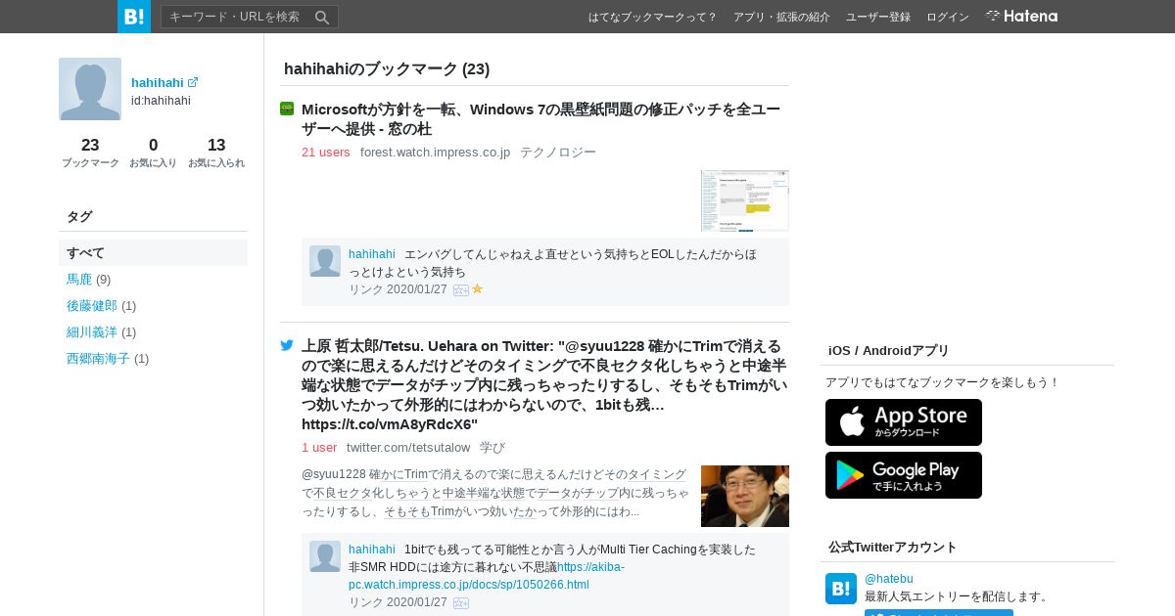This screenshot has height=616, width=1175.
Task: Open forest.watch.impress.co.jp domain link
Action: (x=435, y=152)
